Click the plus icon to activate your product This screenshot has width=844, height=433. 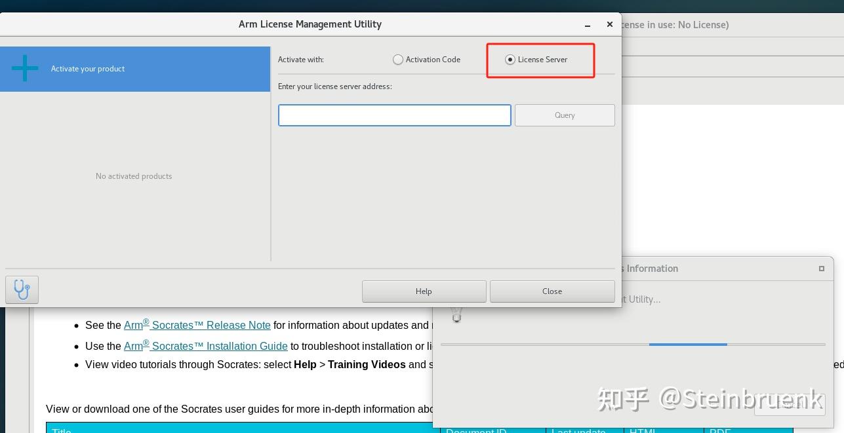tap(24, 68)
